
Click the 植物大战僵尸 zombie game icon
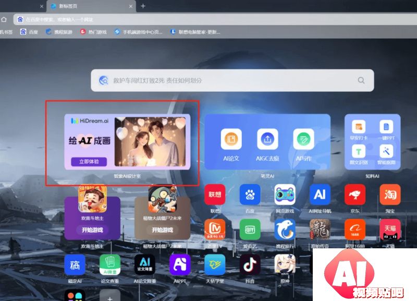click(x=162, y=199)
